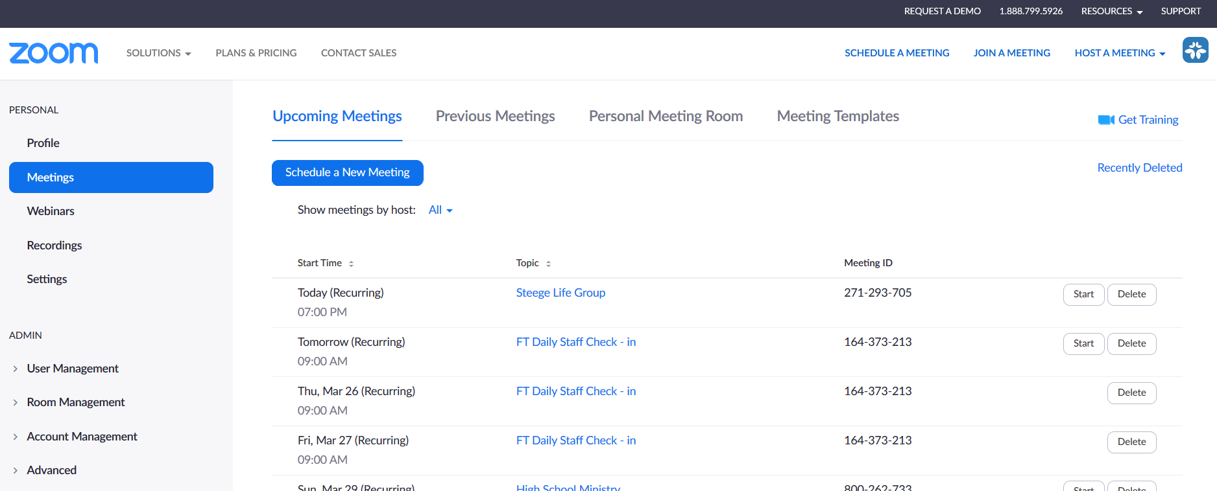Viewport: 1217px width, 491px height.
Task: Click the Get Training camera icon
Action: (x=1106, y=120)
